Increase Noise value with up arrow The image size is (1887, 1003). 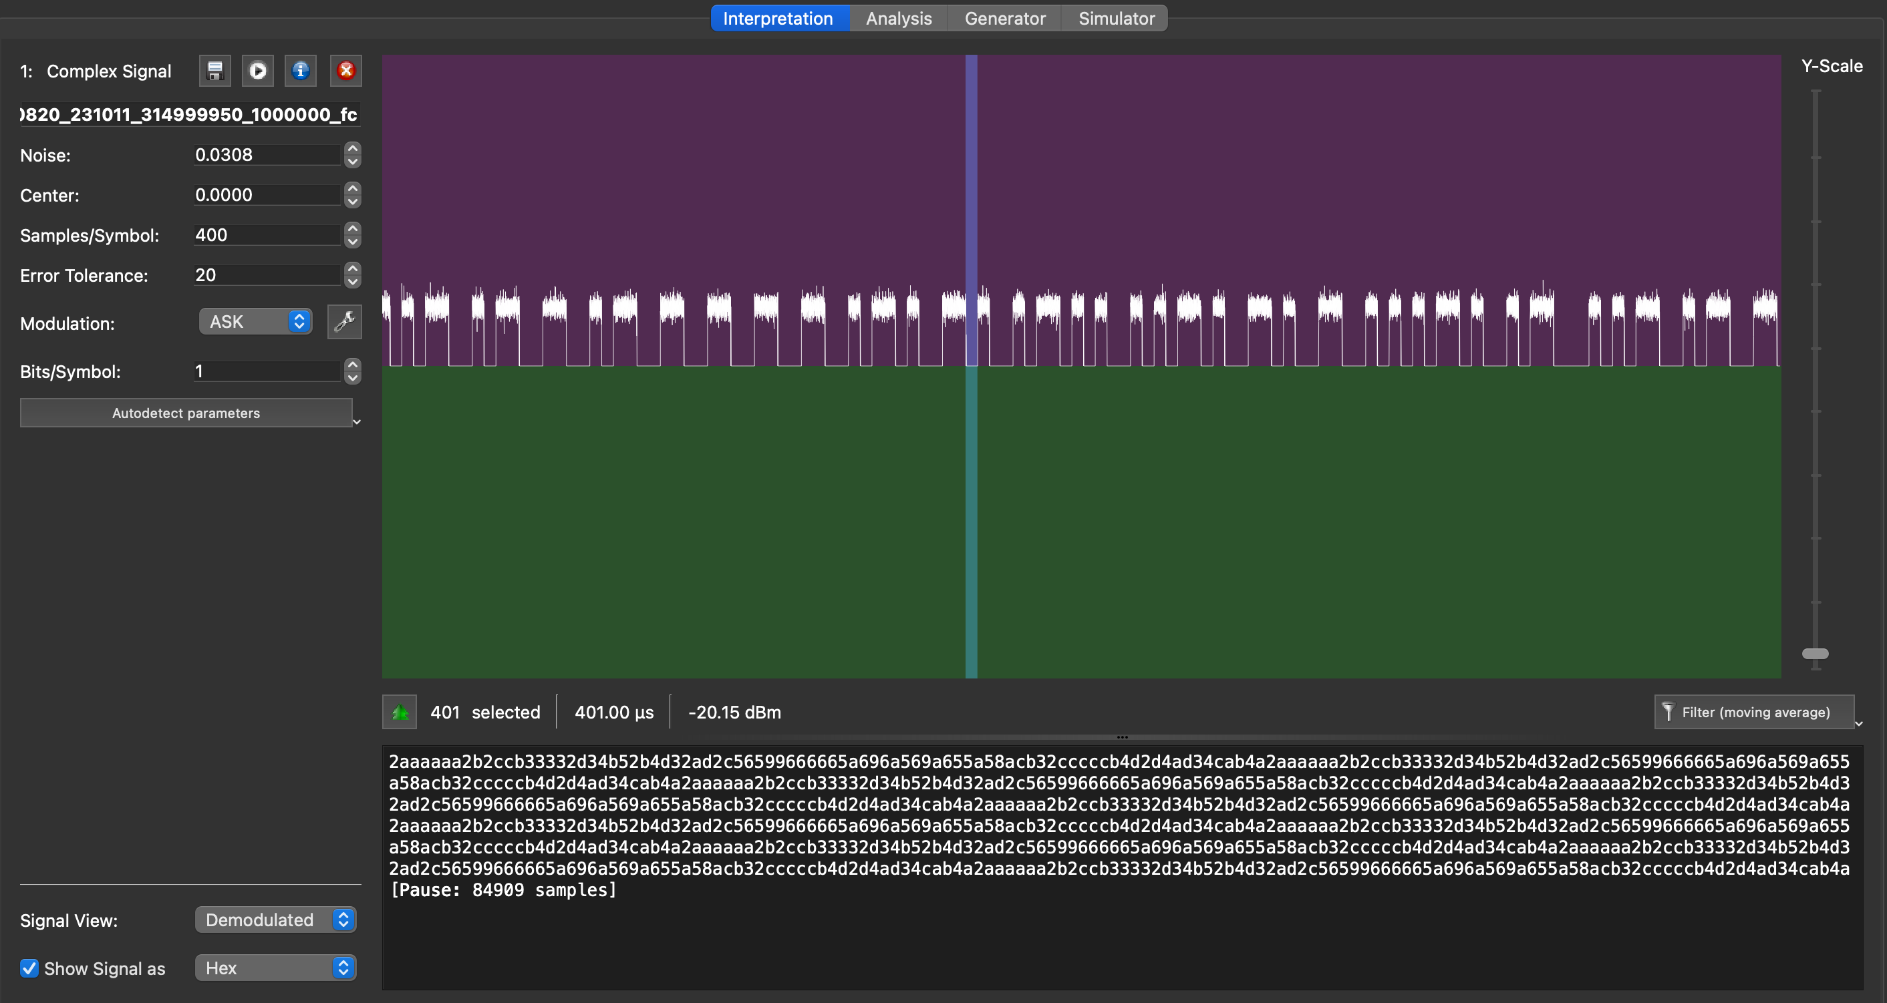(353, 149)
